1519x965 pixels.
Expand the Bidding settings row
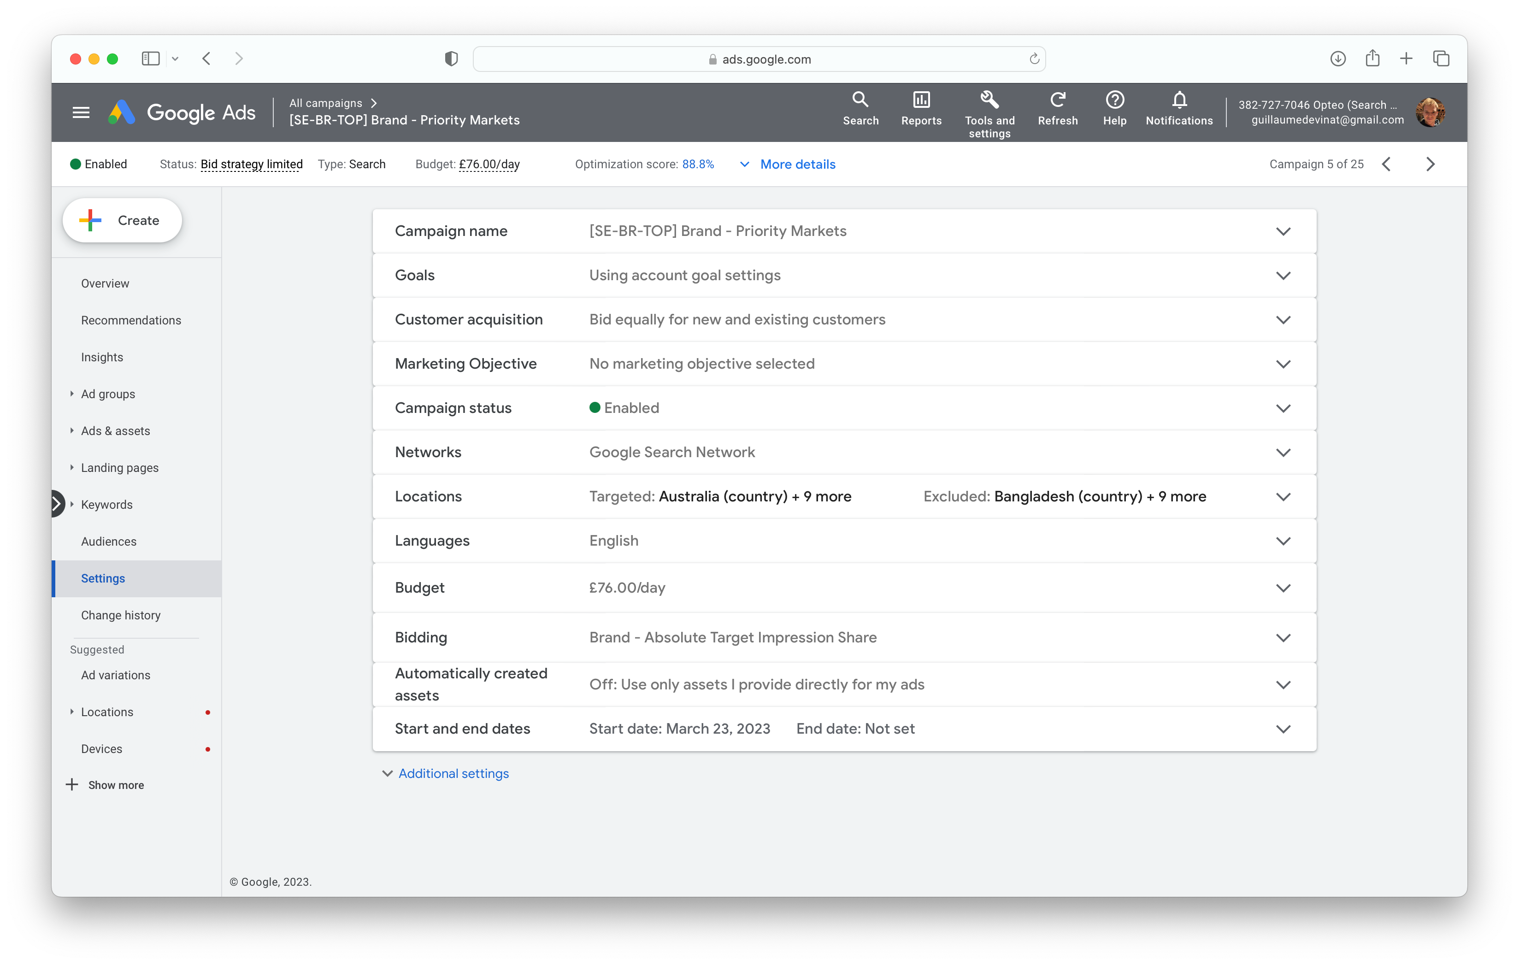coord(1283,638)
